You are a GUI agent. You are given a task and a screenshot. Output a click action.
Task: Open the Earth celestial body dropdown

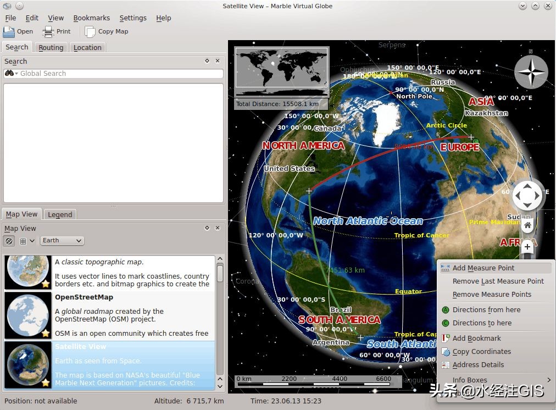pyautogui.click(x=62, y=241)
